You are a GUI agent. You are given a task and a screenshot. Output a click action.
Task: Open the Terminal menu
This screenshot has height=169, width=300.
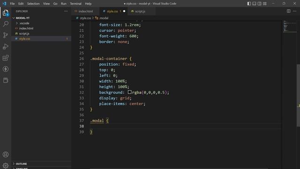click(75, 3)
